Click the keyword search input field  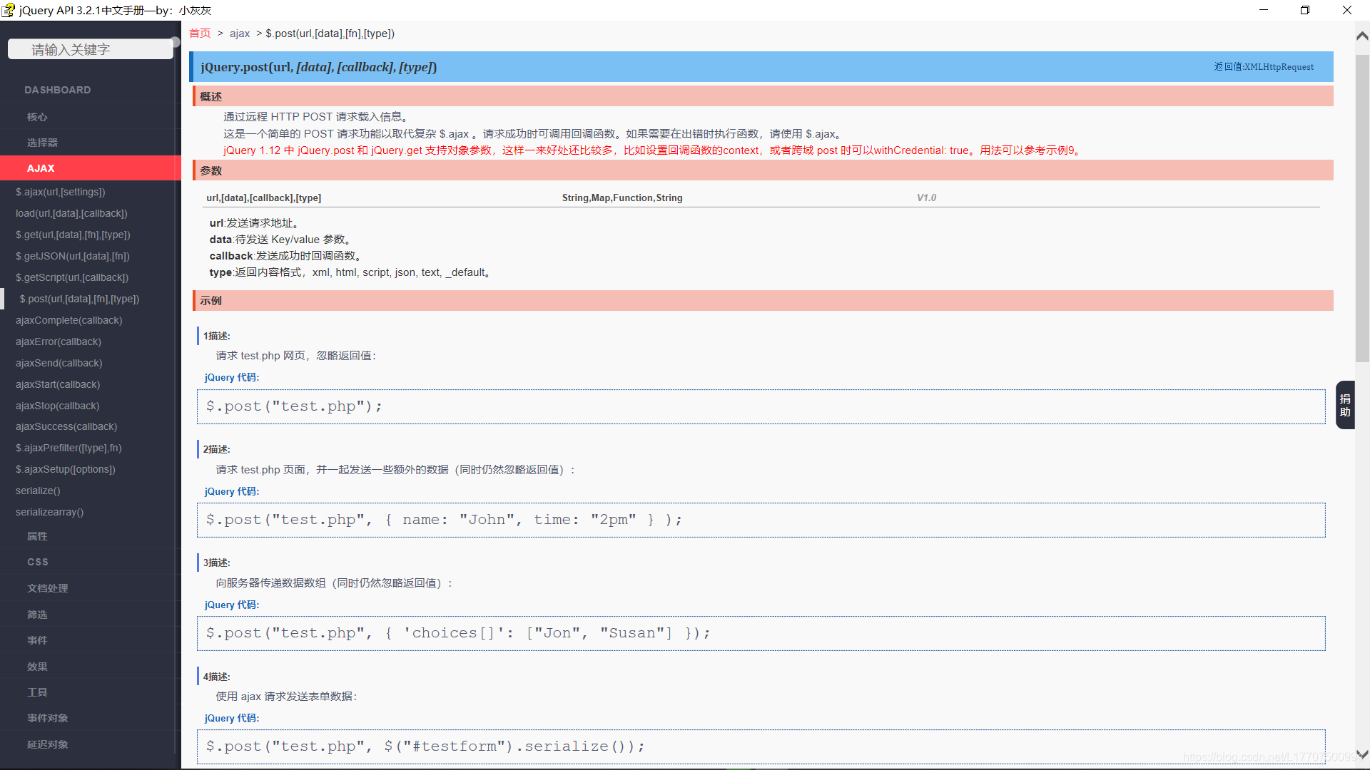(90, 48)
